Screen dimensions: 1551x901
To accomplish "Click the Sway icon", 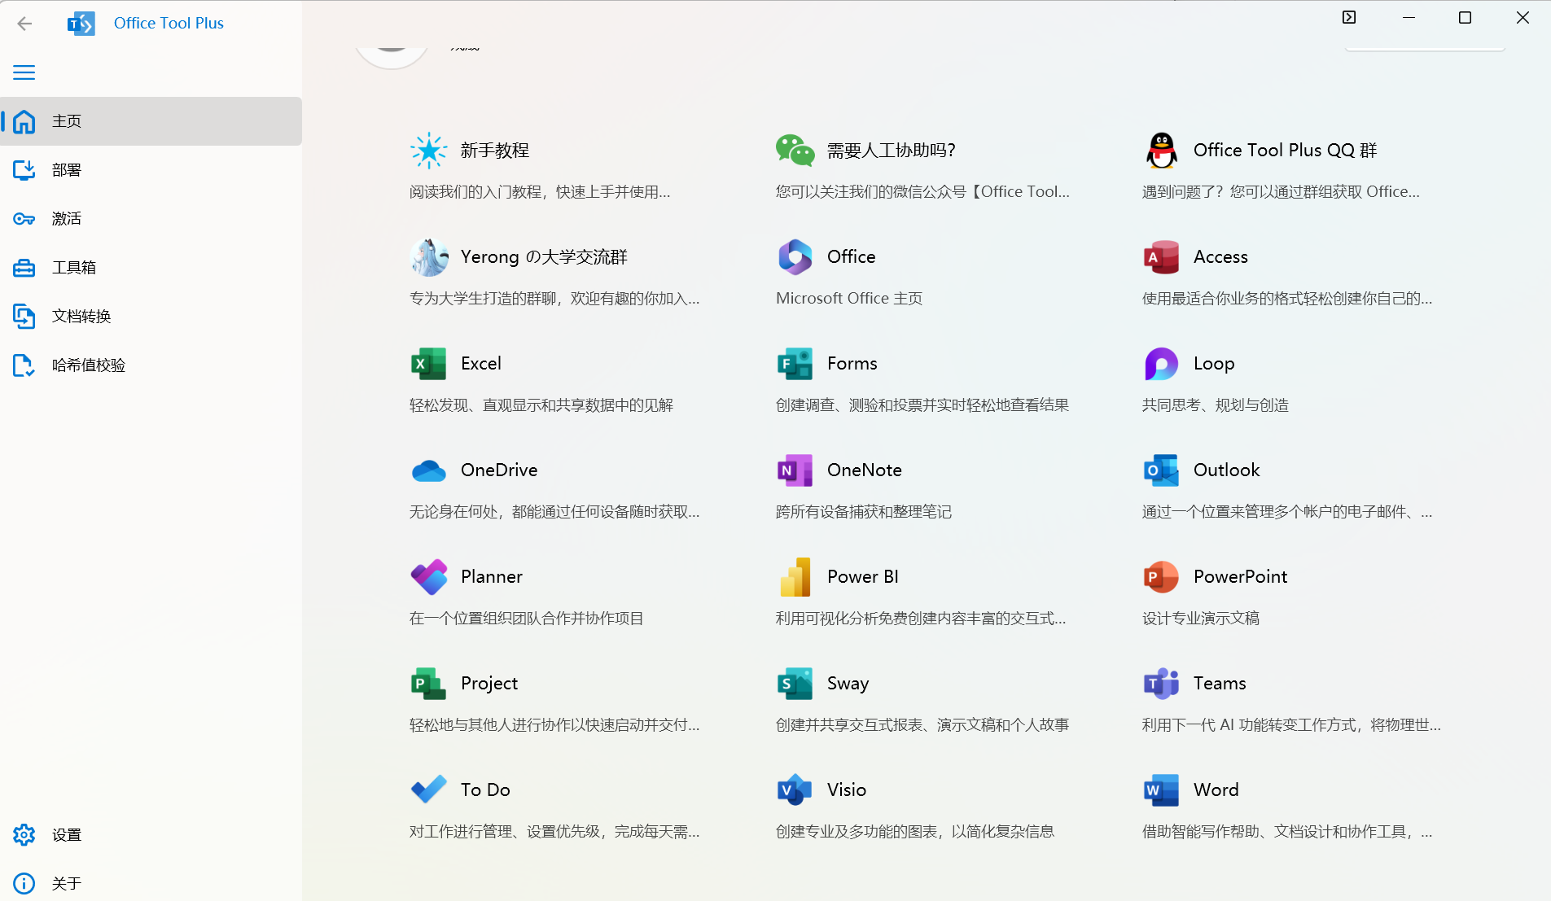I will (x=795, y=684).
